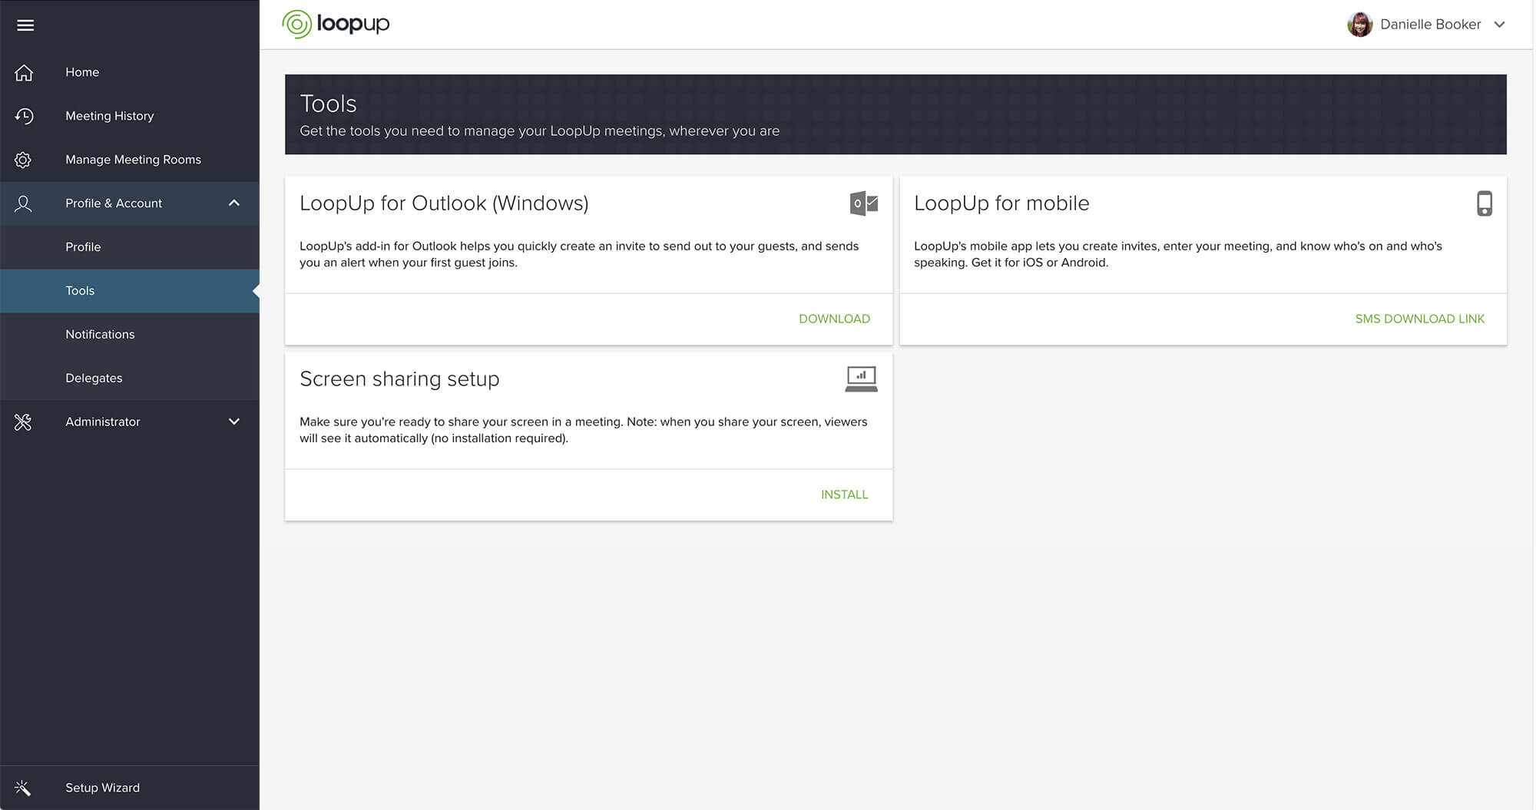This screenshot has height=810, width=1536.
Task: Select the Home icon in the sidebar
Action: pyautogui.click(x=24, y=72)
